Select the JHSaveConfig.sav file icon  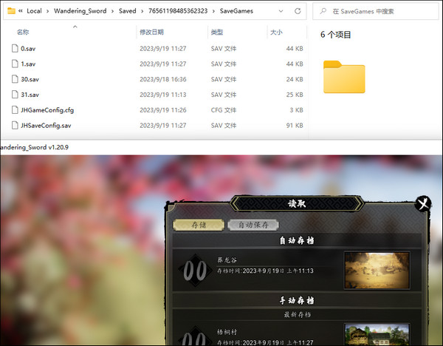(15, 125)
